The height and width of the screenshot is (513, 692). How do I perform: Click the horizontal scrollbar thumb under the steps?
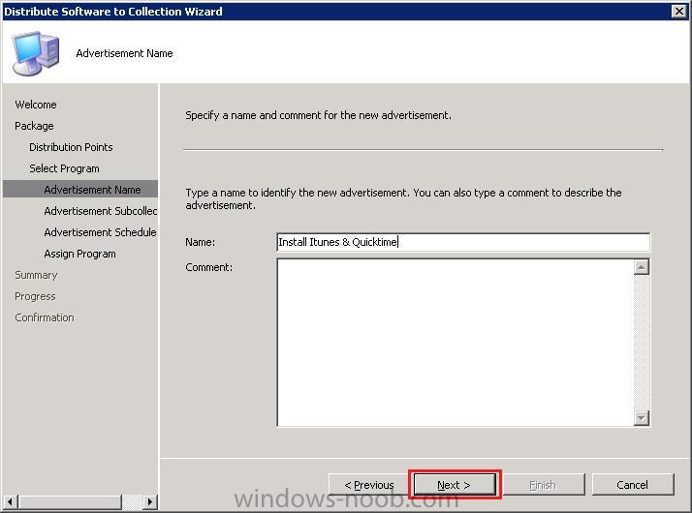70,501
